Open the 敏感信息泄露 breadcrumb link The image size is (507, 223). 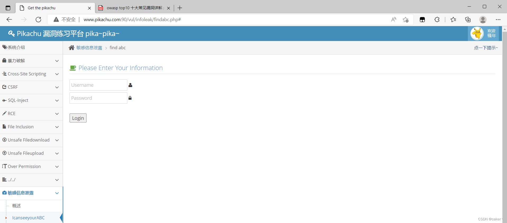click(x=89, y=48)
